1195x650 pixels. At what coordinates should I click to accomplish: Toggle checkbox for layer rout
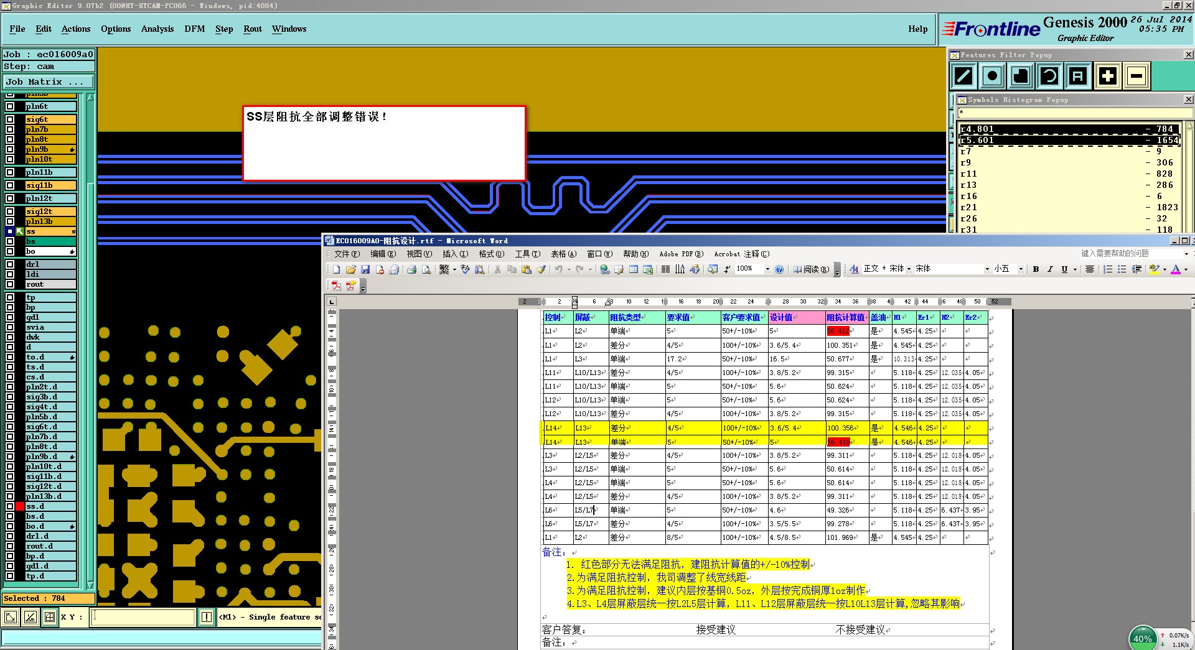coord(10,284)
